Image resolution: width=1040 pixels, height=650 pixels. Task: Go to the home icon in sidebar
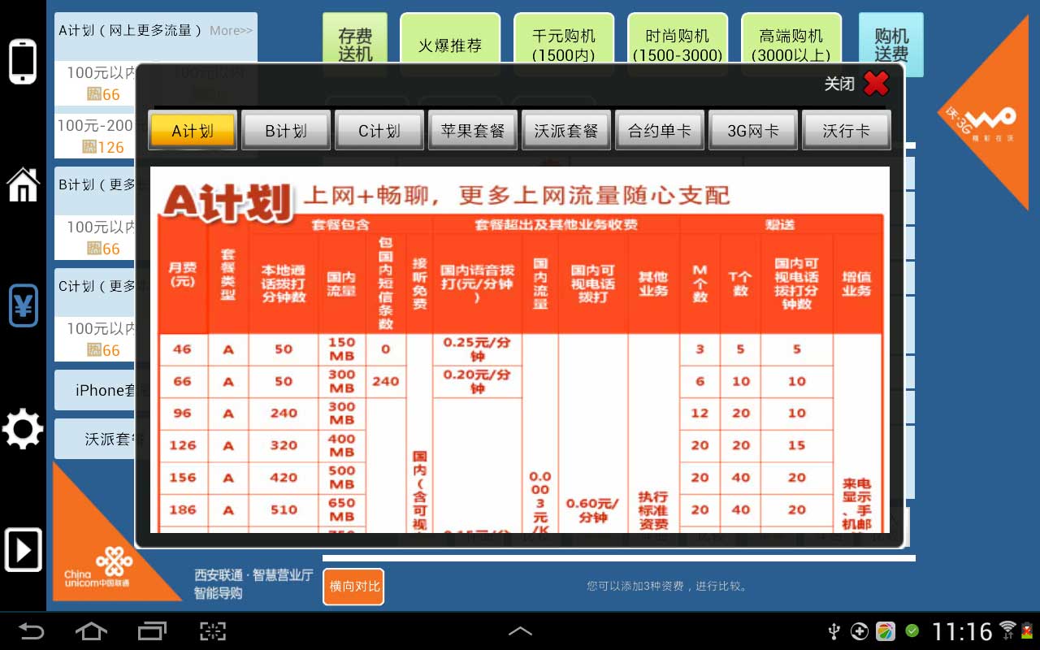point(23,185)
